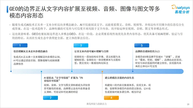Click the page number 19
The height and width of the screenshot is (108, 193).
[188, 104]
